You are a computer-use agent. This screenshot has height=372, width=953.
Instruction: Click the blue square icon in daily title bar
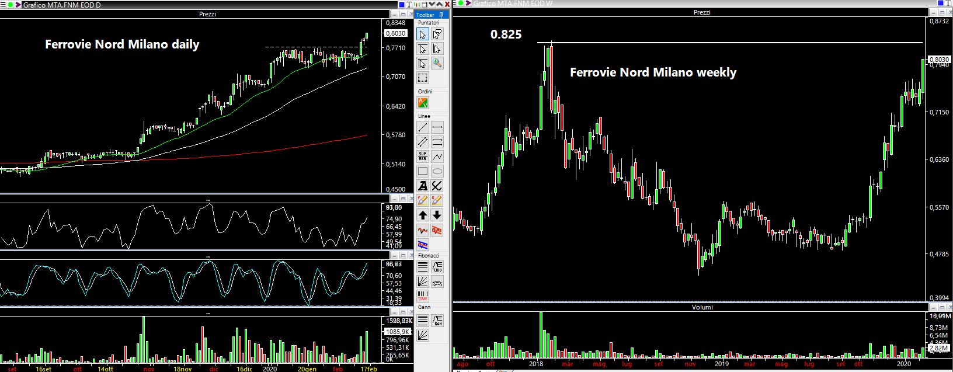pos(402,4)
